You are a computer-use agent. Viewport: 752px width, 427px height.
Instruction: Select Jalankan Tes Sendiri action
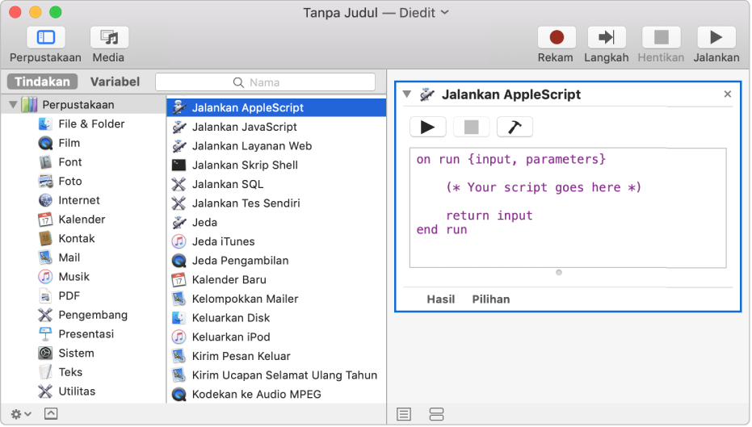276,203
